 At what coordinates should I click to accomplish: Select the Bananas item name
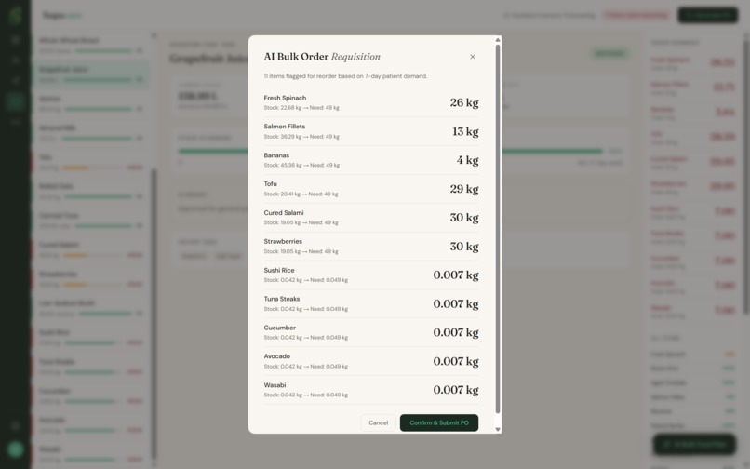pyautogui.click(x=276, y=155)
